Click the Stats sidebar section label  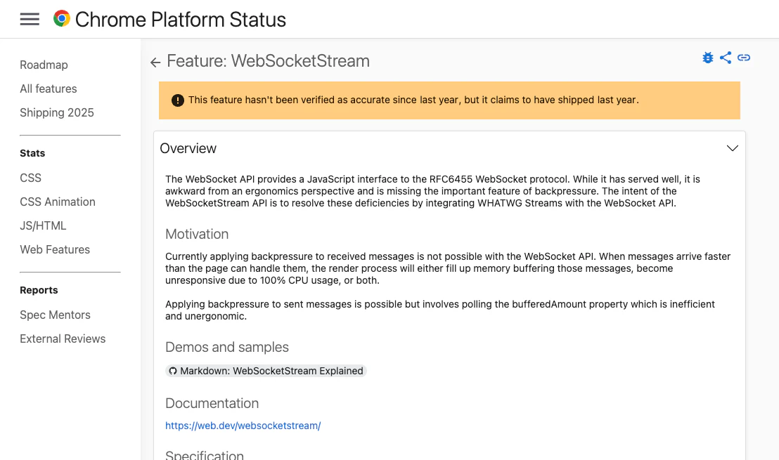tap(32, 153)
